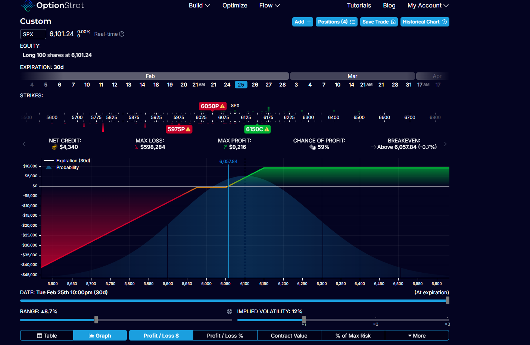
Task: Click the Real-time help question icon
Action: 122,34
